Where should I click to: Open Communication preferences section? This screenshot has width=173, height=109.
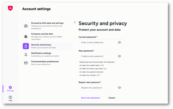click(45, 62)
